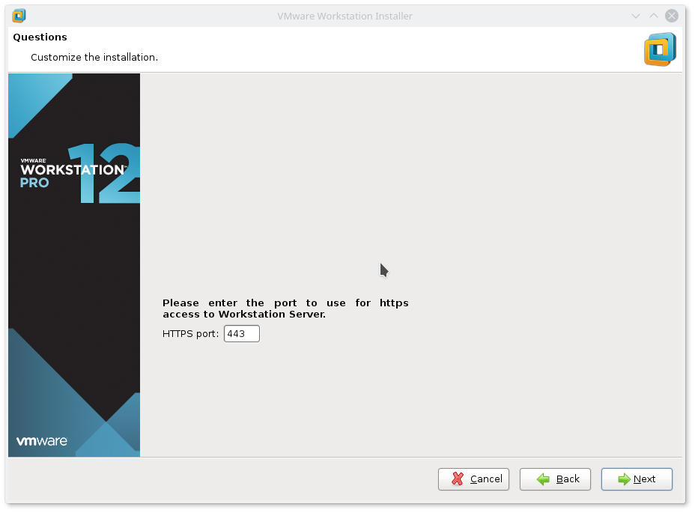The image size is (695, 513).
Task: Maximize the installer using up chevron
Action: 653,16
